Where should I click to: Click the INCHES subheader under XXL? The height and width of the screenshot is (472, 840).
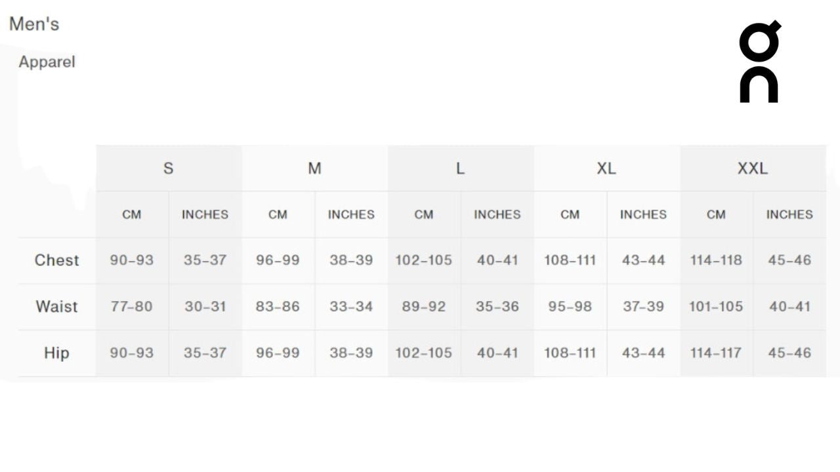point(789,214)
